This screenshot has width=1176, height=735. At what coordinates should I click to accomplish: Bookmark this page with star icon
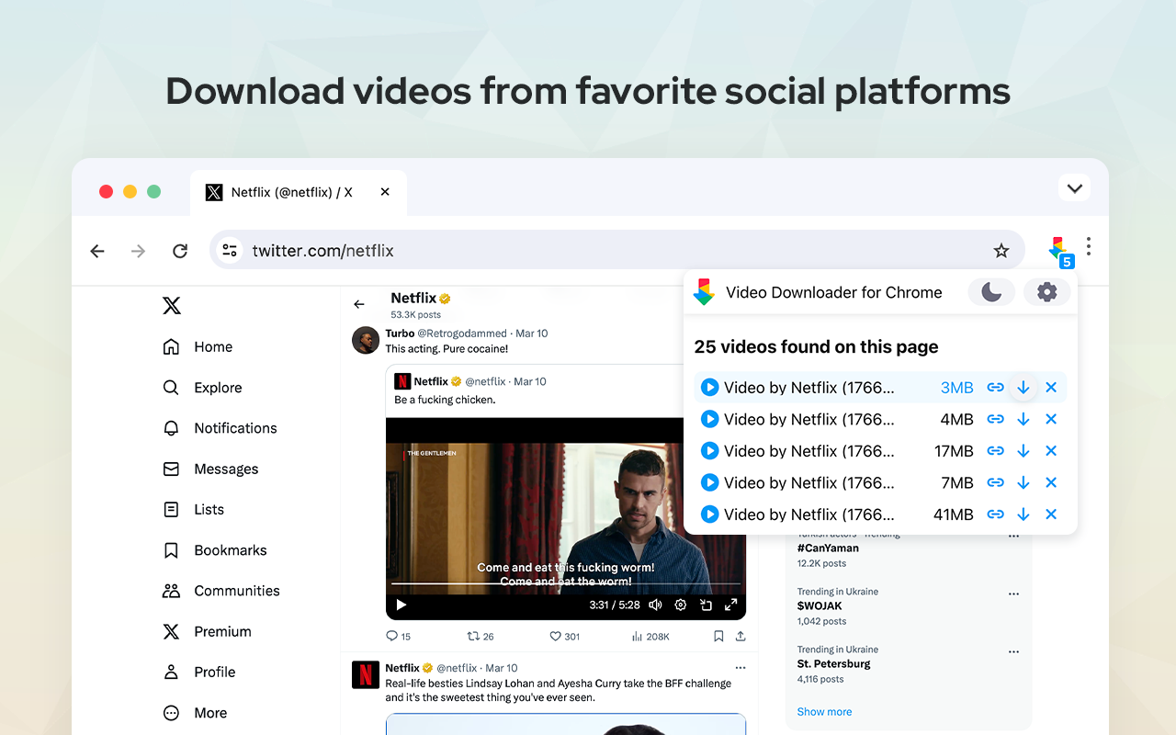pos(1001,251)
